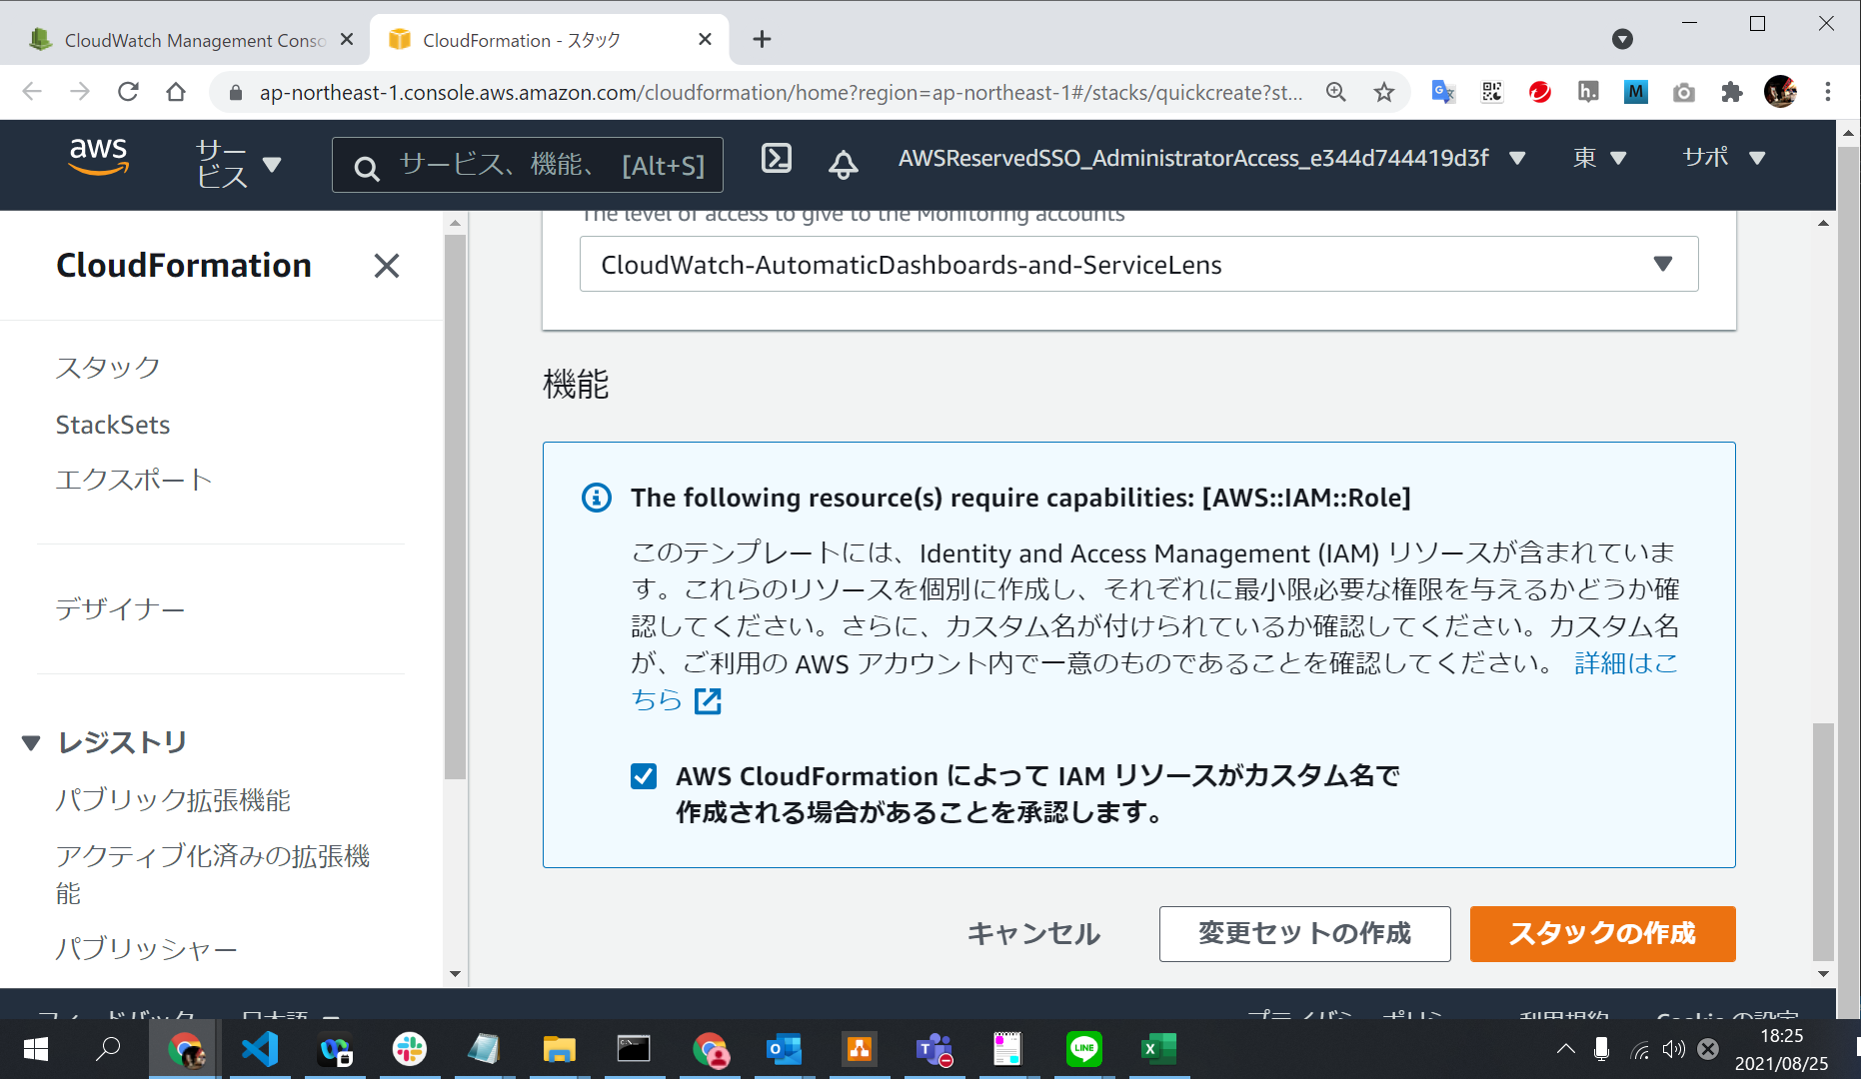
Task: Open AWS CloudShell terminal icon
Action: (x=776, y=159)
